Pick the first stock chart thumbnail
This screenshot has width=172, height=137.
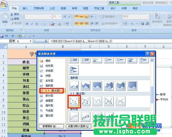[74, 117]
